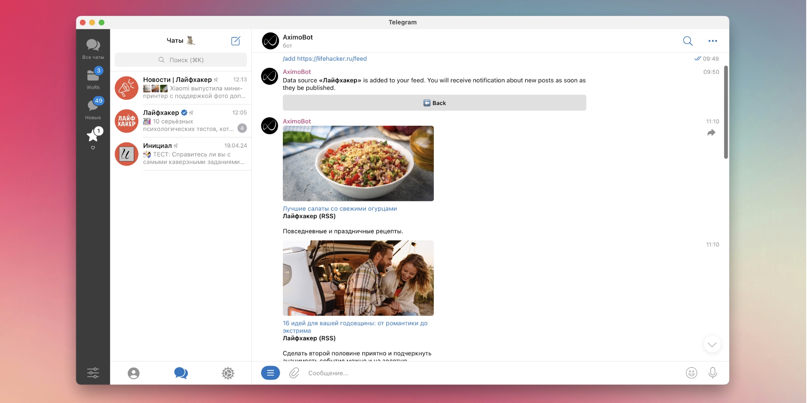Click the chat scrollbar

click(x=726, y=112)
